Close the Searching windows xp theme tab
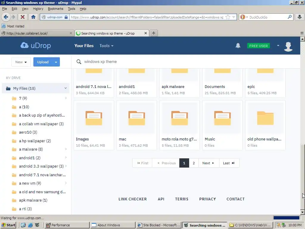The height and width of the screenshot is (229, 305). point(145,33)
